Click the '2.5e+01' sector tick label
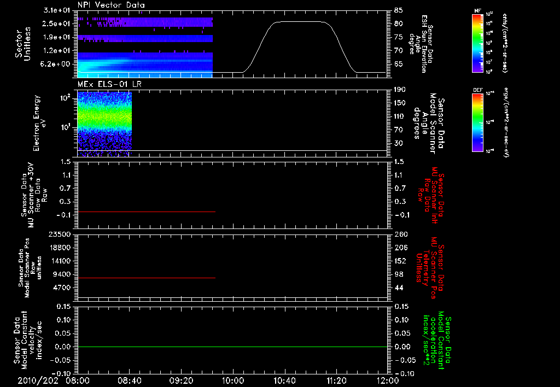 (x=57, y=24)
